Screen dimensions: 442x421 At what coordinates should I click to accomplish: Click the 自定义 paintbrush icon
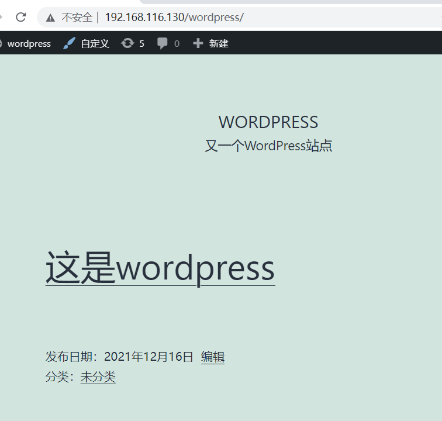click(x=69, y=43)
